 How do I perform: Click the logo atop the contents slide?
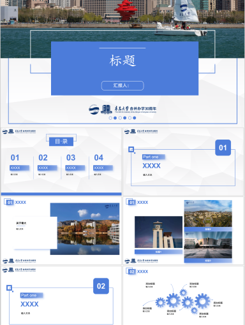(x=19, y=131)
